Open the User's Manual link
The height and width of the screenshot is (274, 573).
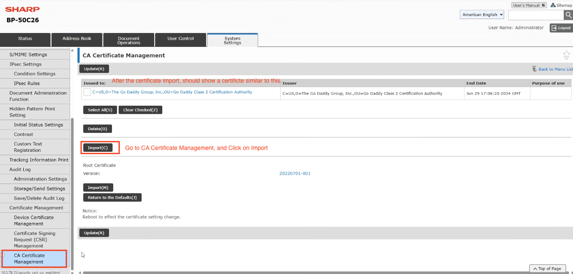(x=529, y=5)
